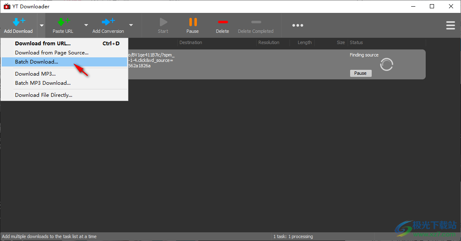
Task: Open more actions with the ellipsis icon
Action: coord(297,25)
